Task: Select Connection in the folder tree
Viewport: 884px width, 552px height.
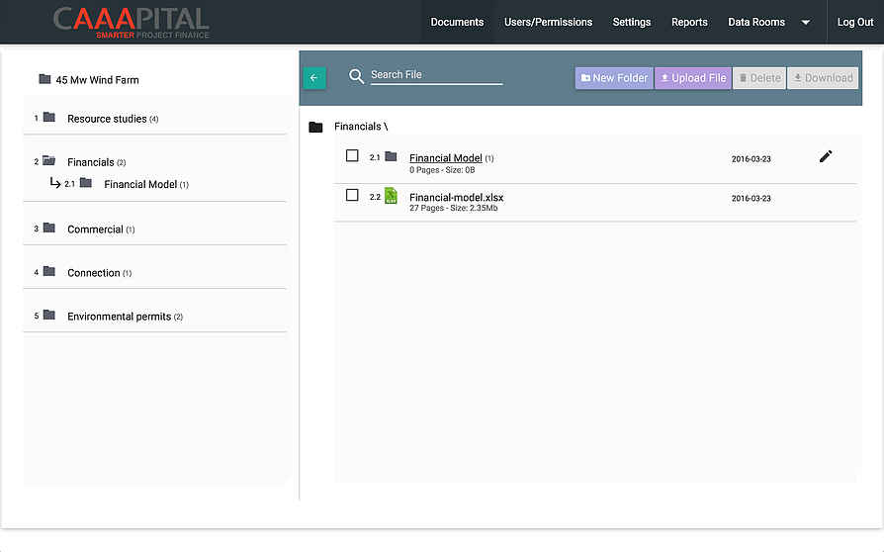Action: pos(94,273)
